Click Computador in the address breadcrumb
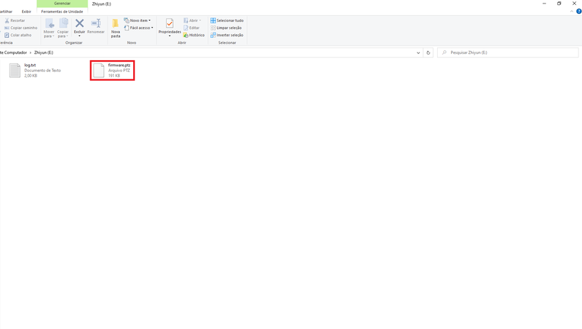 pos(15,52)
